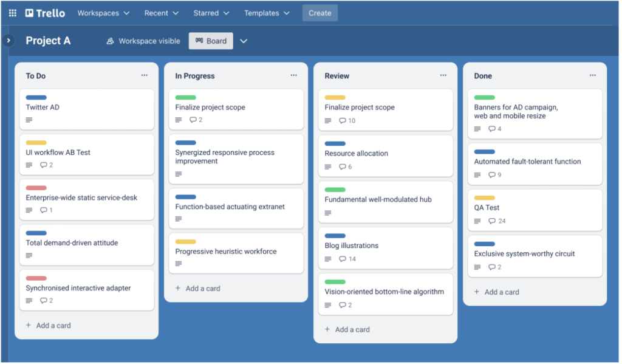The width and height of the screenshot is (622, 364).
Task: Add a card to the To Do list
Action: [x=49, y=326]
